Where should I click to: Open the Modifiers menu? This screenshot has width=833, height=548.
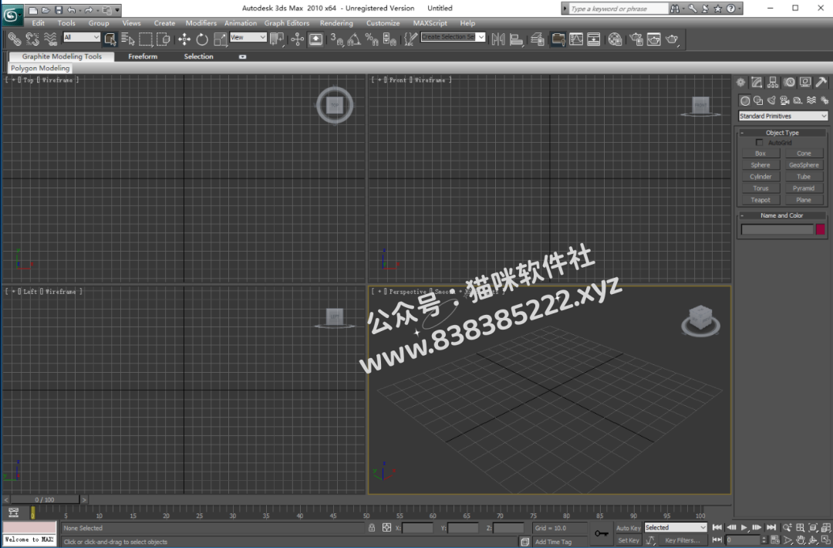pos(201,23)
